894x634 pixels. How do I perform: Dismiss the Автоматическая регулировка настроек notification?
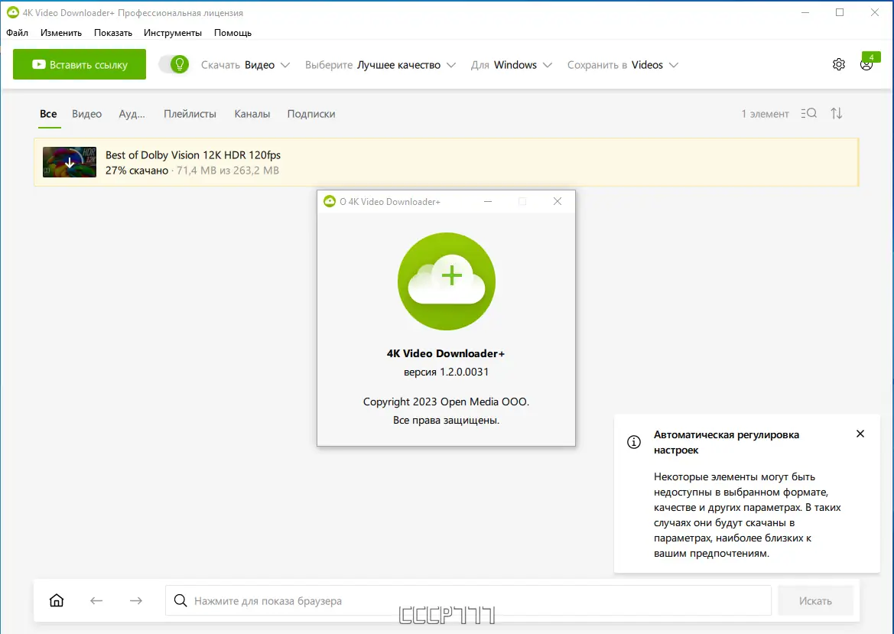860,433
